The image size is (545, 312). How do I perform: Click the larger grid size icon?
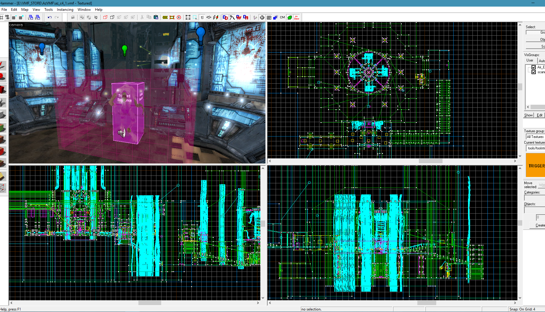click(21, 17)
